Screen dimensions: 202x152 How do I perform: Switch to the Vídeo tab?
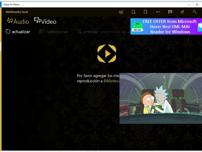click(45, 21)
